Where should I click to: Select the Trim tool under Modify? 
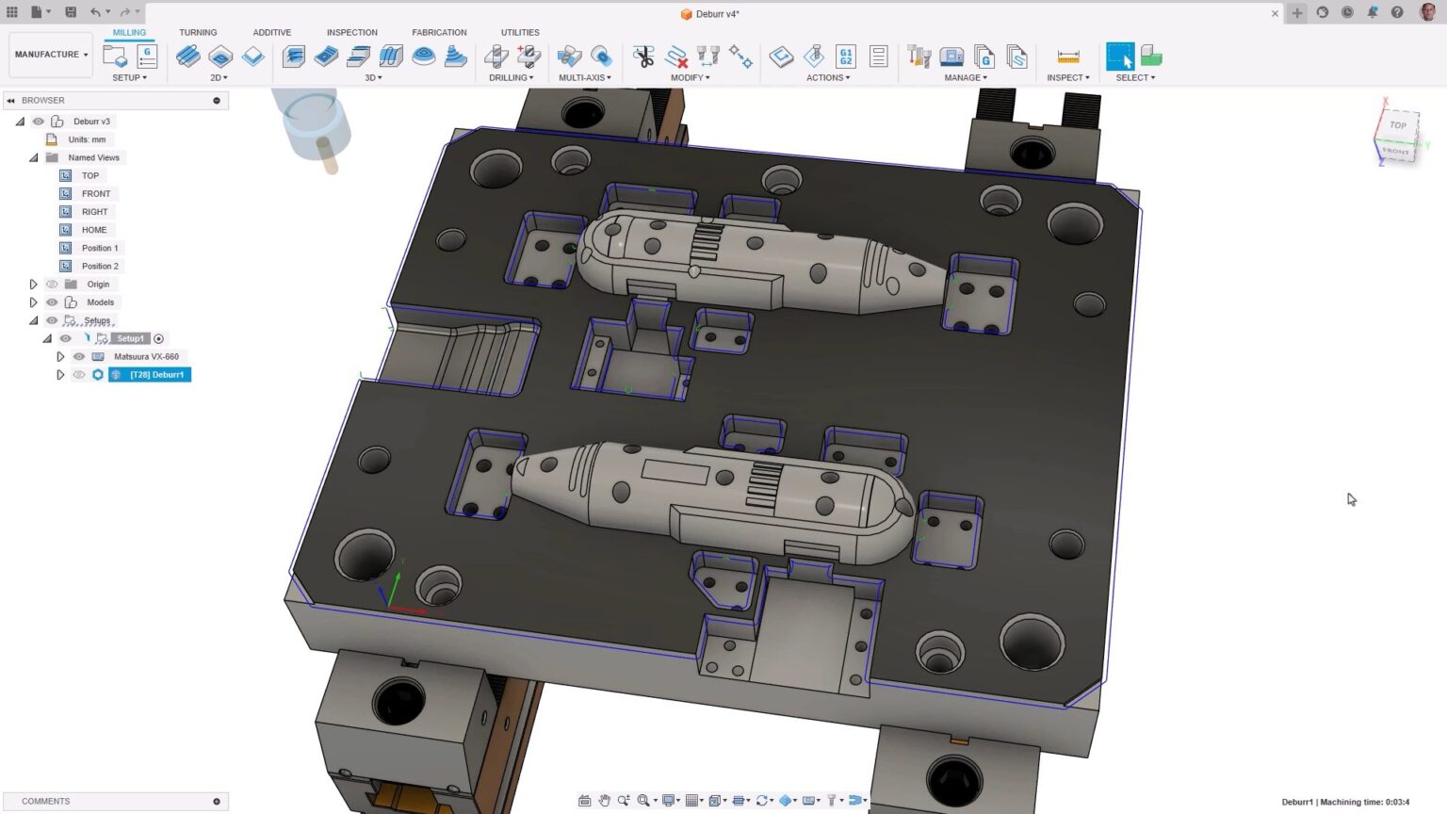pos(645,57)
